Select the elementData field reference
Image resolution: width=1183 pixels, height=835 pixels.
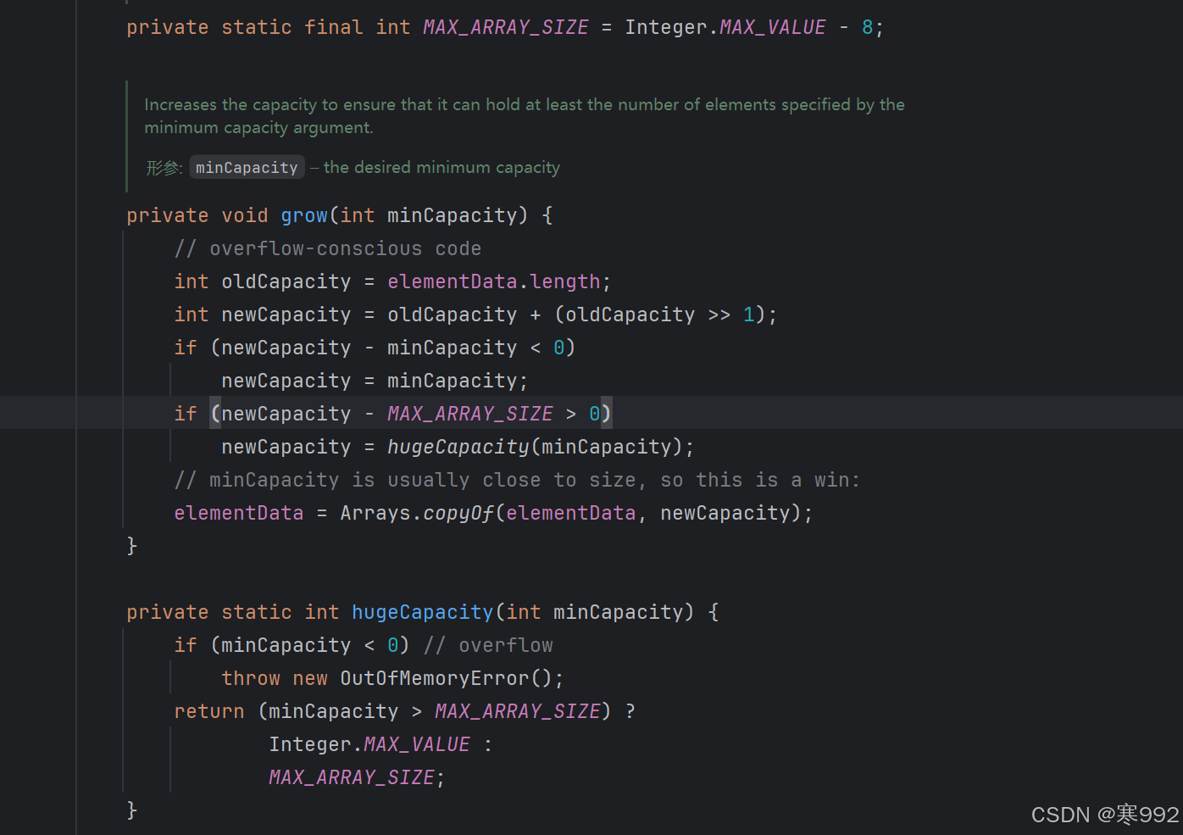click(238, 512)
